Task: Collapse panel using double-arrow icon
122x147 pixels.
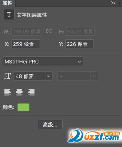Action: pyautogui.click(x=113, y=3)
